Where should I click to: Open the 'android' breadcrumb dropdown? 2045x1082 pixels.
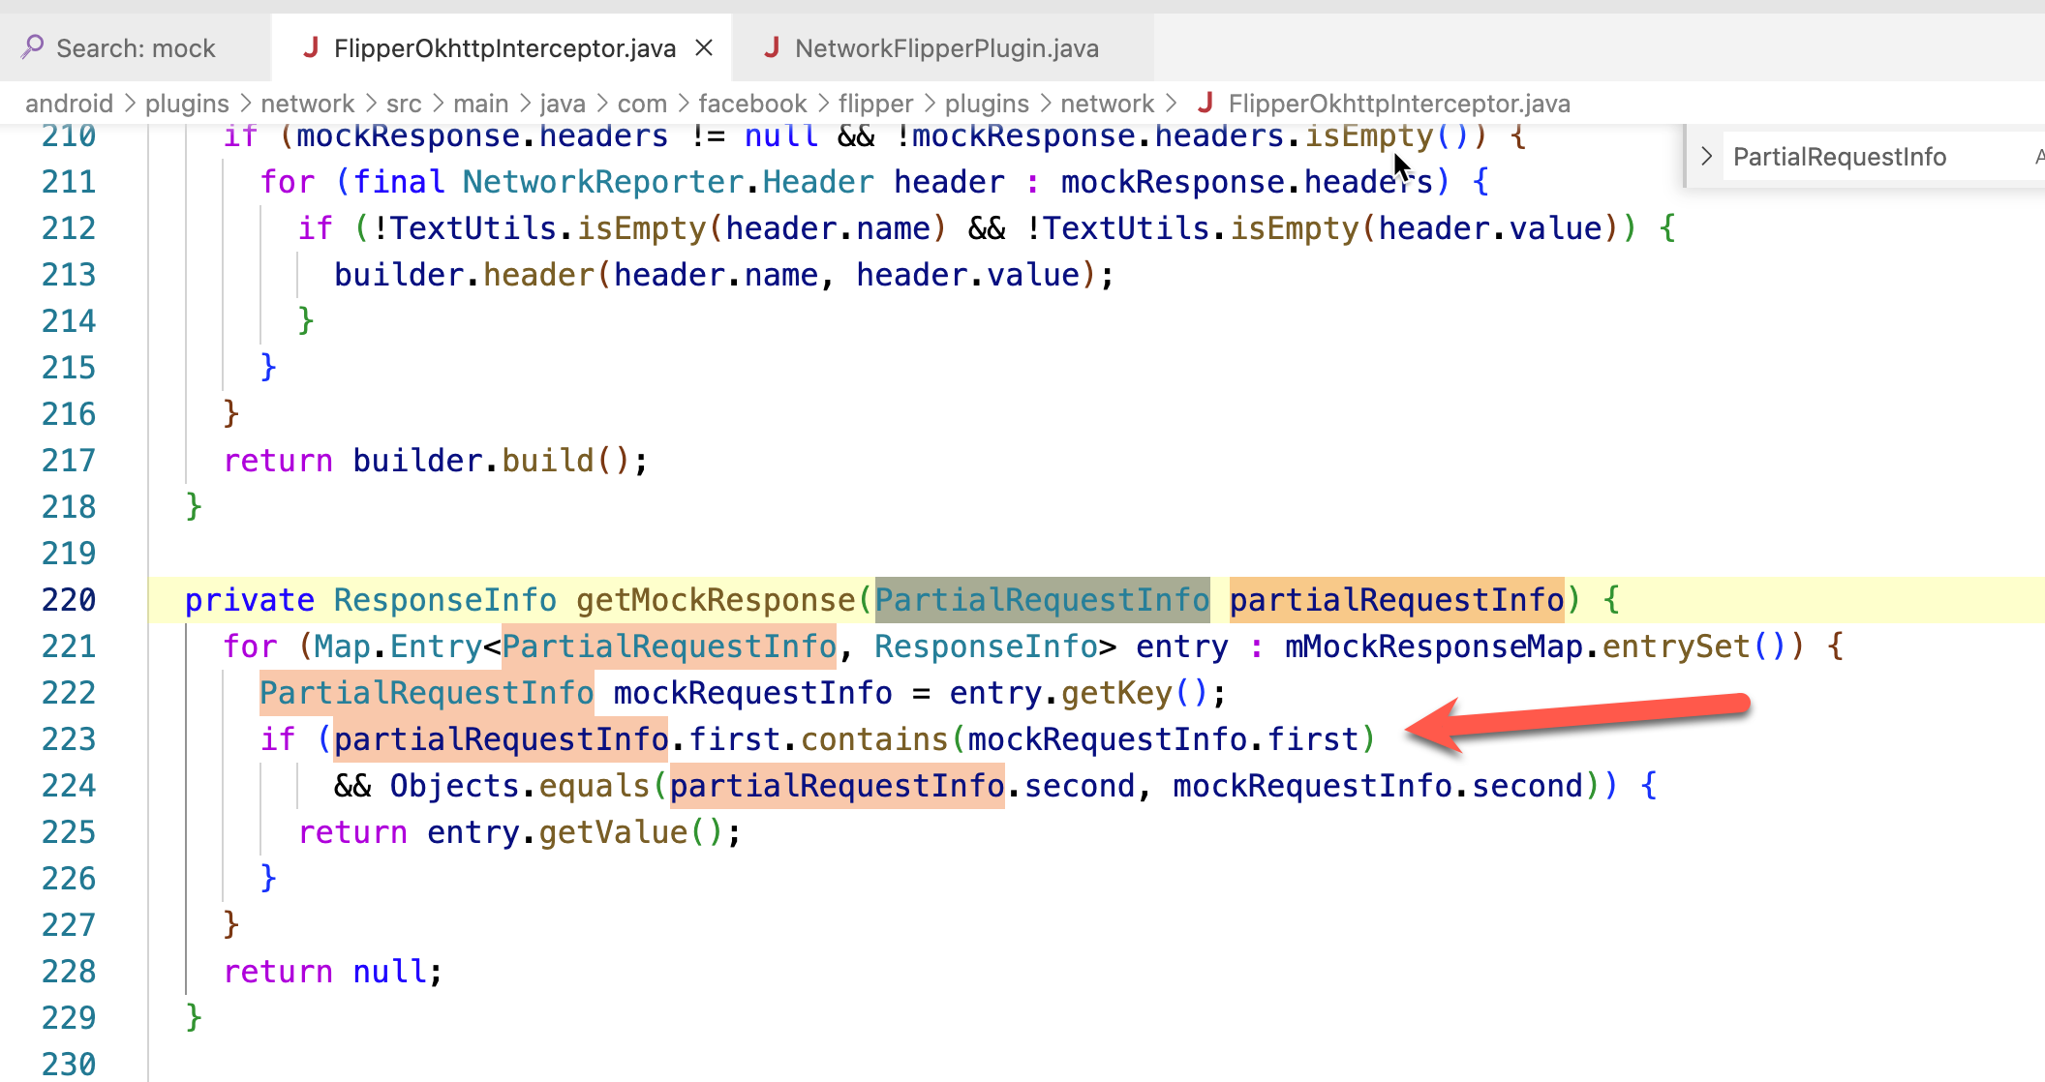[x=69, y=104]
